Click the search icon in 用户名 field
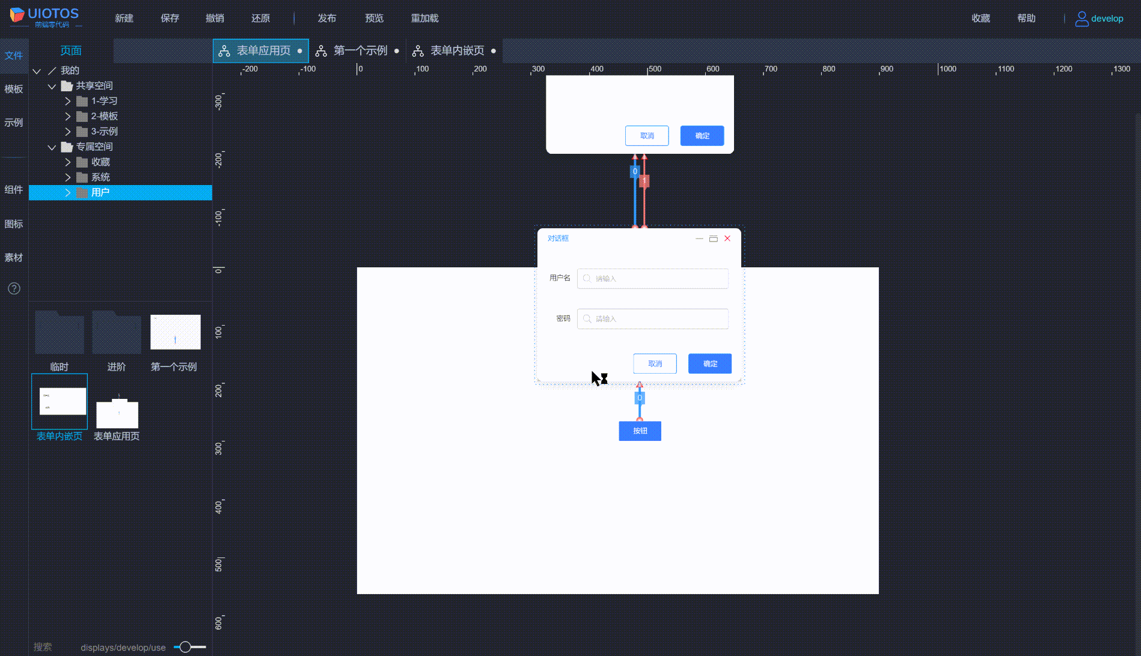This screenshot has height=656, width=1141. pyautogui.click(x=587, y=279)
